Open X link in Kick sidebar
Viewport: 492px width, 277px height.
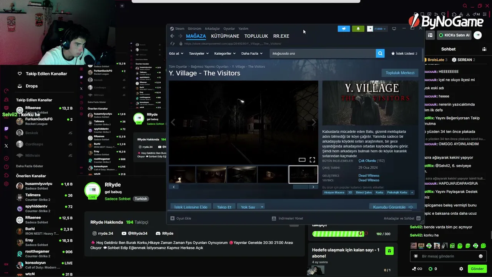coord(6,146)
